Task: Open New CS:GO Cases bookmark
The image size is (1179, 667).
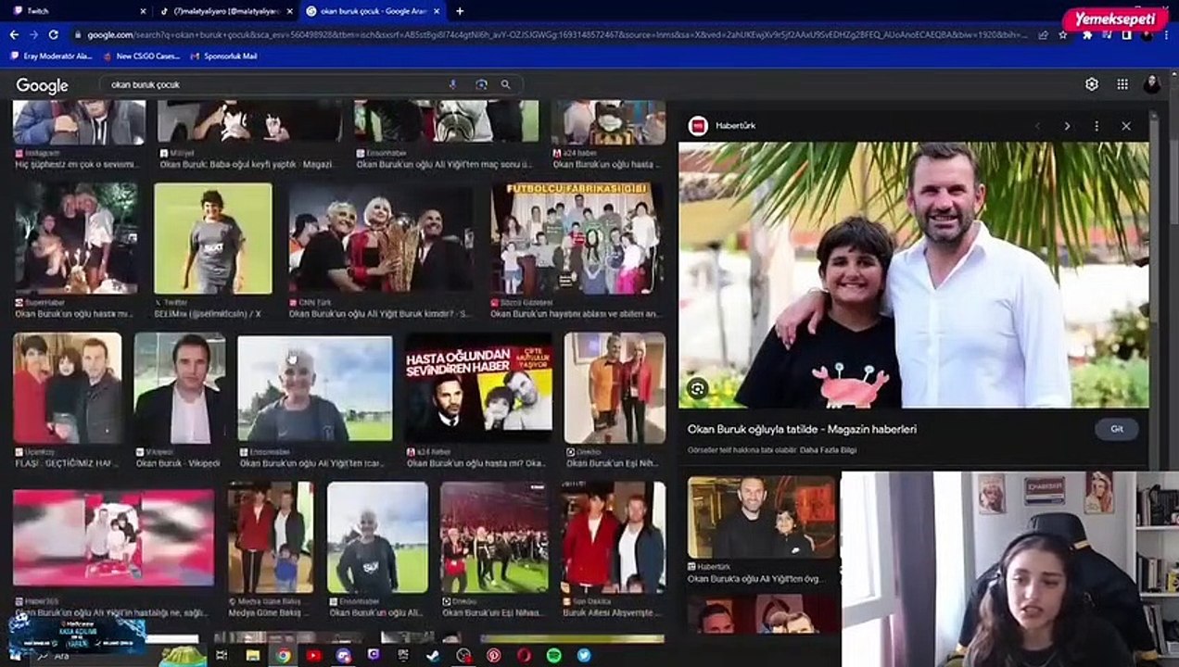Action: [141, 56]
